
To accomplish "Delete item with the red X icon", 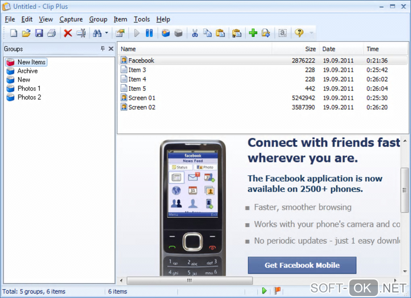I will [x=68, y=33].
